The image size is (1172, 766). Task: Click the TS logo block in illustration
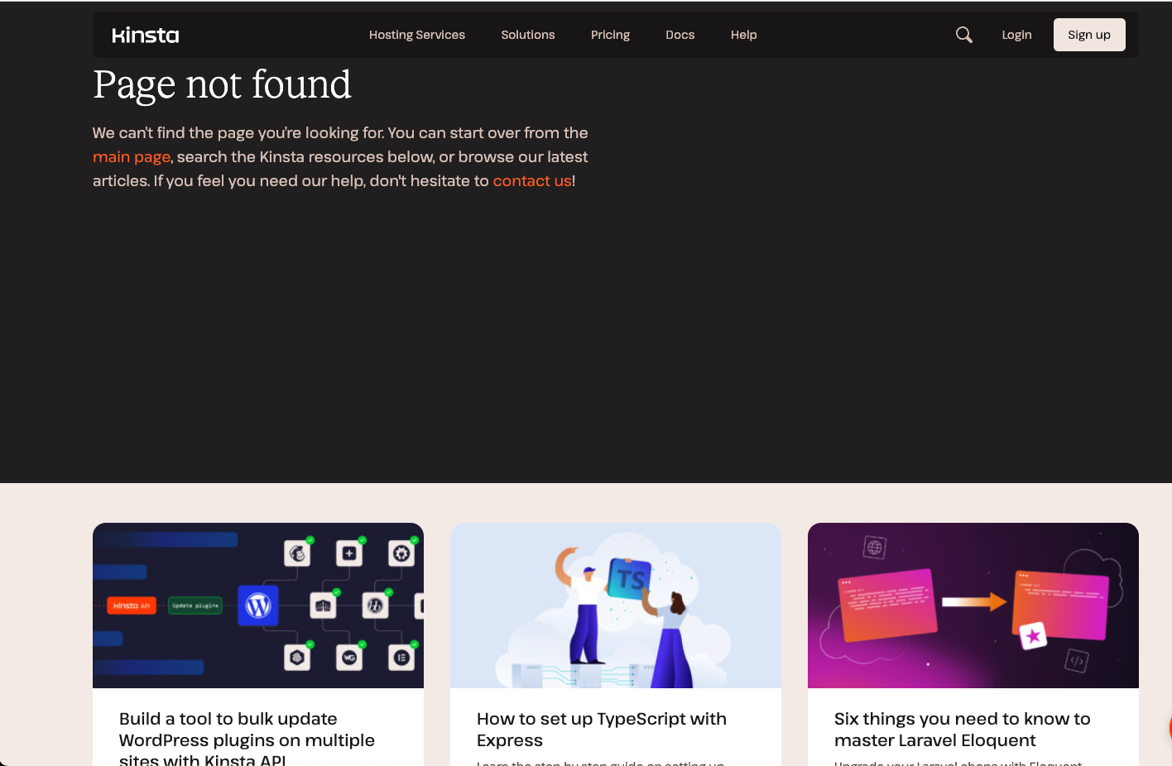point(630,579)
